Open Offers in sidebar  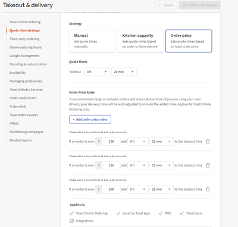(14, 124)
